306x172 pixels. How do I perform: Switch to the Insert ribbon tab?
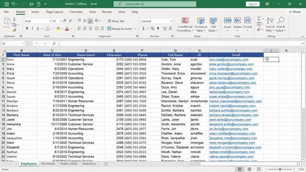[35, 11]
